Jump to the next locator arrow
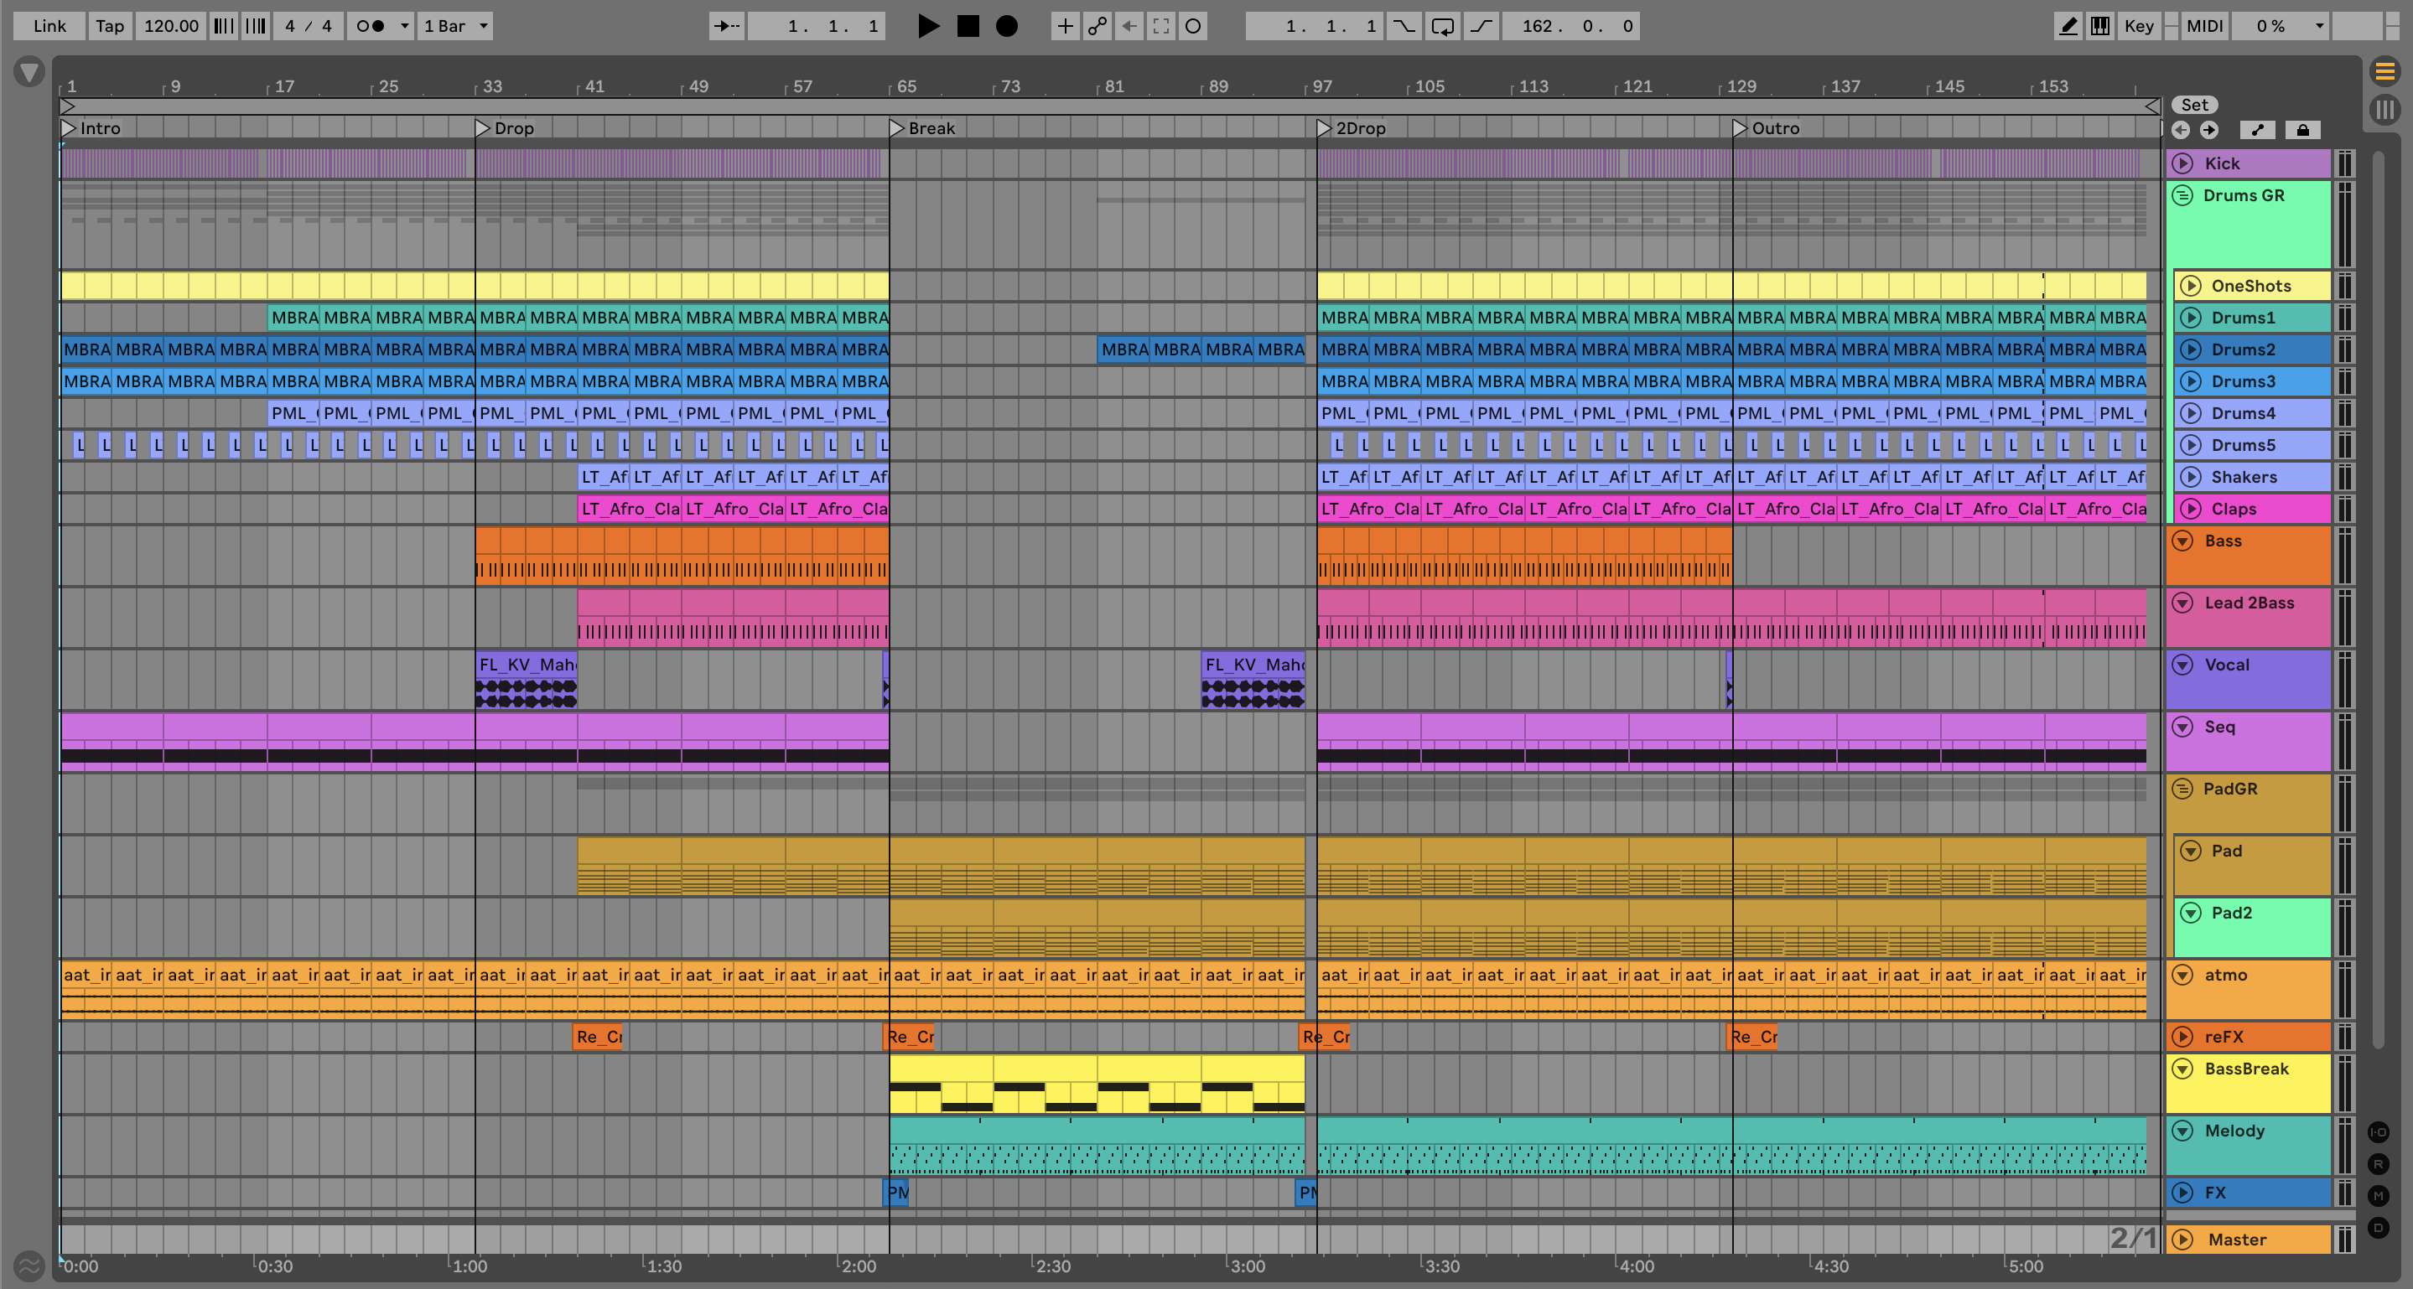 click(2208, 130)
